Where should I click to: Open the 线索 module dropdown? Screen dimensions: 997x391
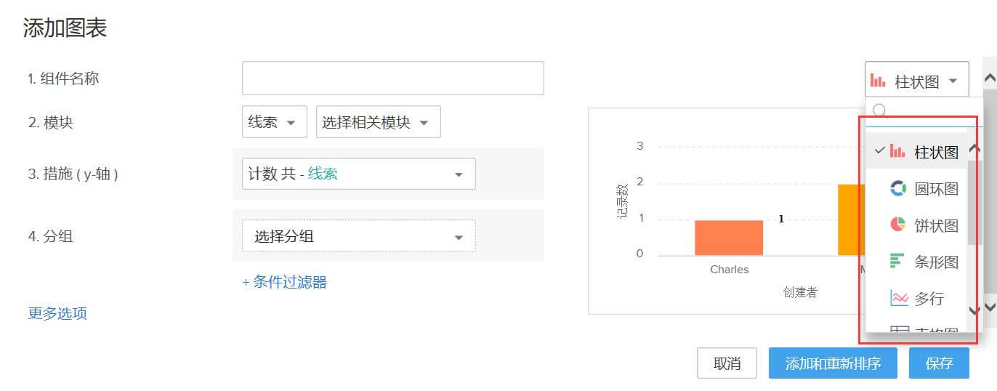coord(275,122)
